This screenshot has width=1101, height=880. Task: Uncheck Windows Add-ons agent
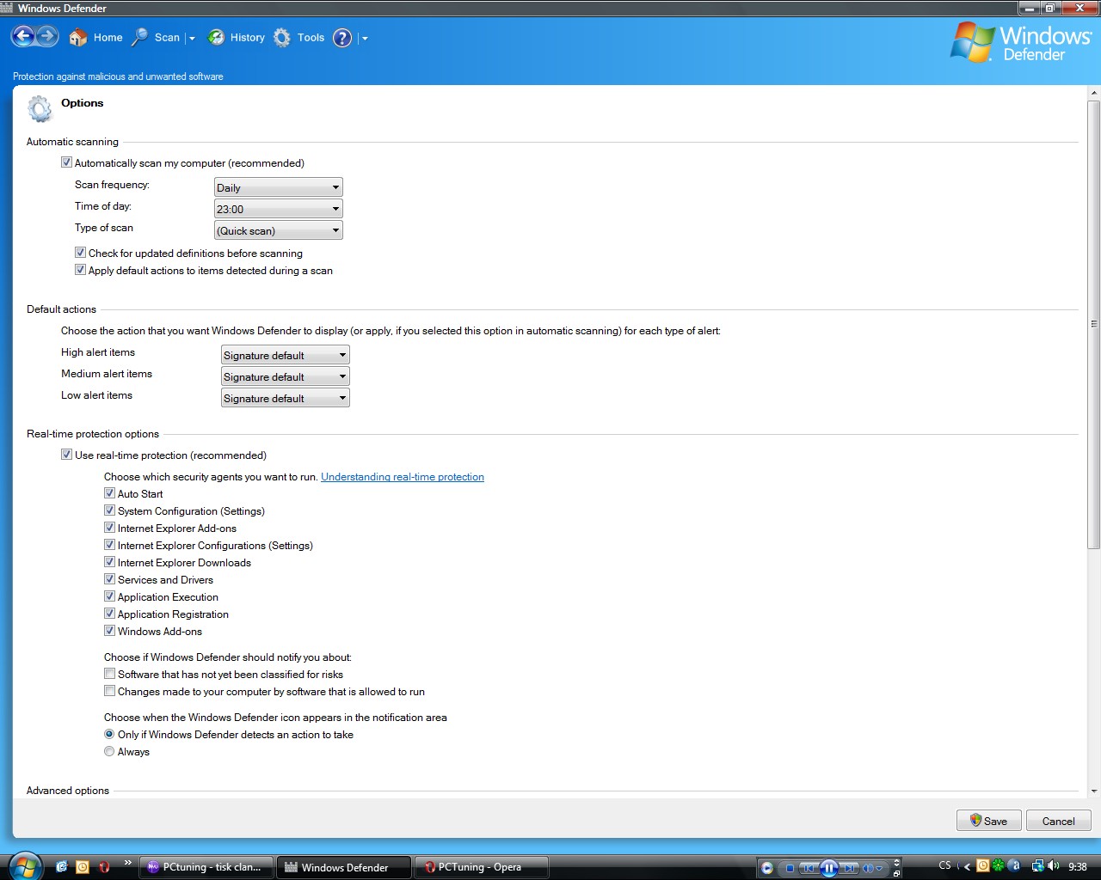click(x=109, y=631)
